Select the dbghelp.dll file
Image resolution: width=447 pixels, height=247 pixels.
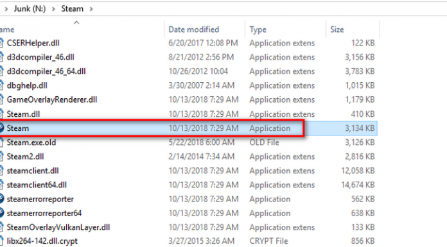click(27, 85)
